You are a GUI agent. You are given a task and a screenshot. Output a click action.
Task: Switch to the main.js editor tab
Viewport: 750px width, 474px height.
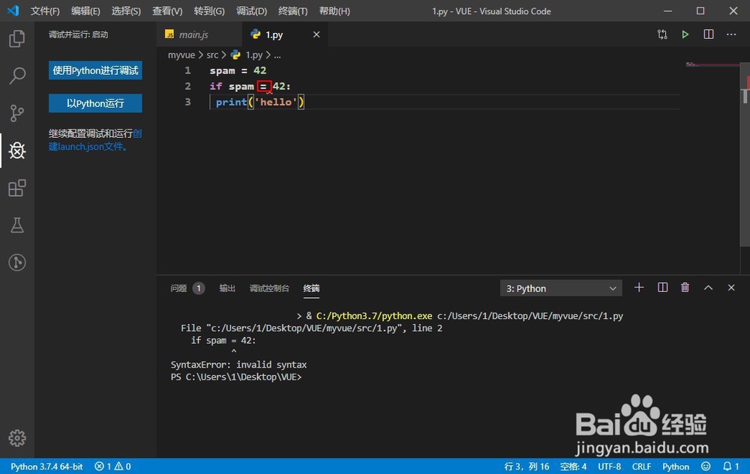tap(199, 34)
